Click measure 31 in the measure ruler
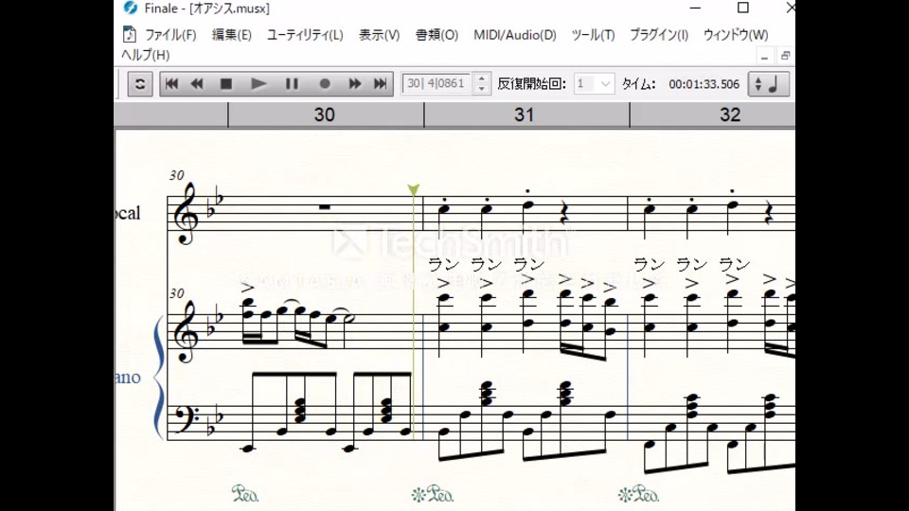 (526, 115)
